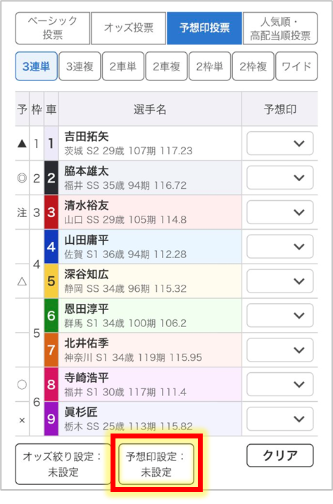Select the 2車単 bet type
Image resolution: width=333 pixels, height=504 pixels.
[123, 66]
